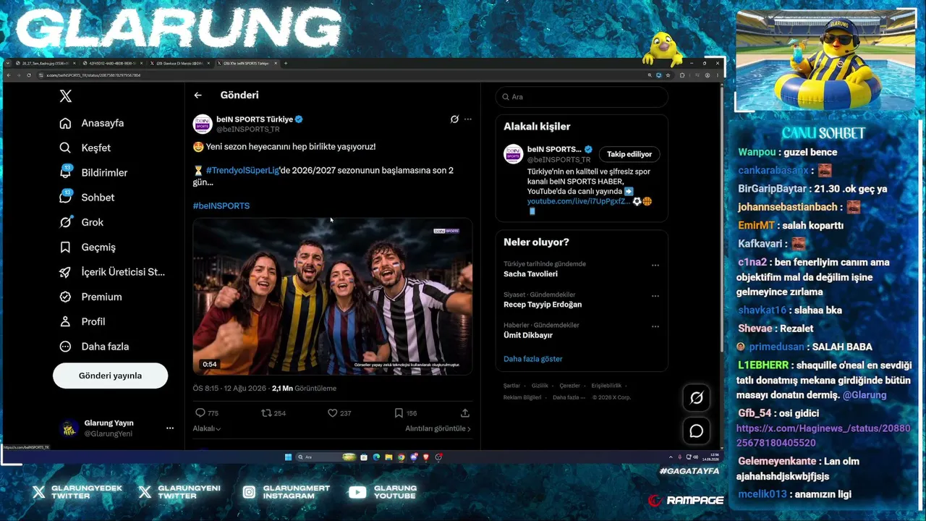
Task: Open options for Ümit Dikbayır trend
Action: 655,326
